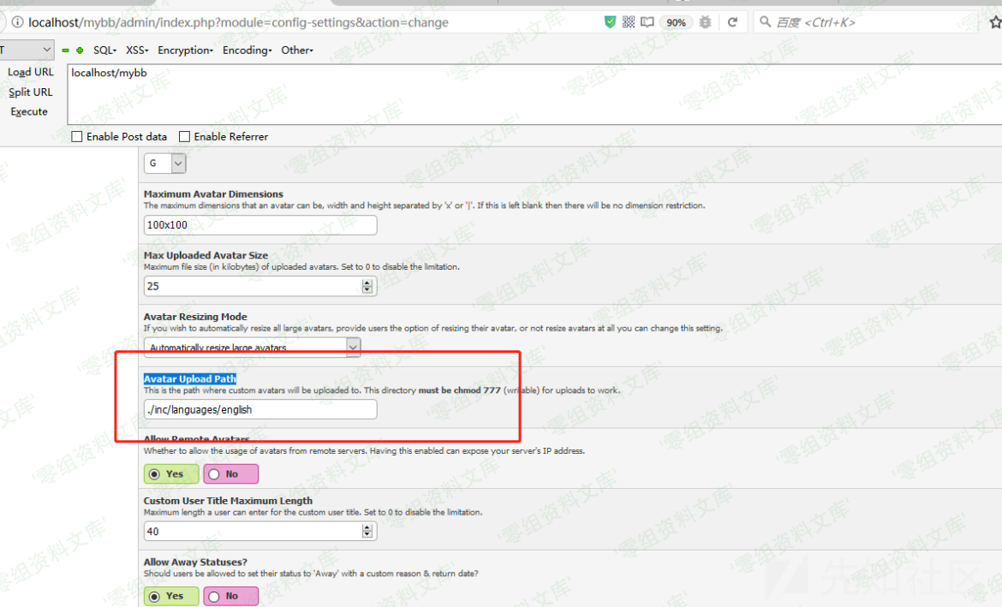1002x607 pixels.
Task: Click Execute button in HackBar
Action: [x=29, y=111]
